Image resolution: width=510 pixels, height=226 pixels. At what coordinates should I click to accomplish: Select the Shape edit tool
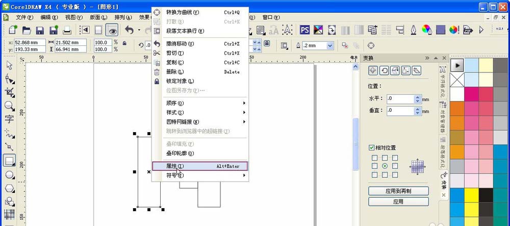(9, 79)
